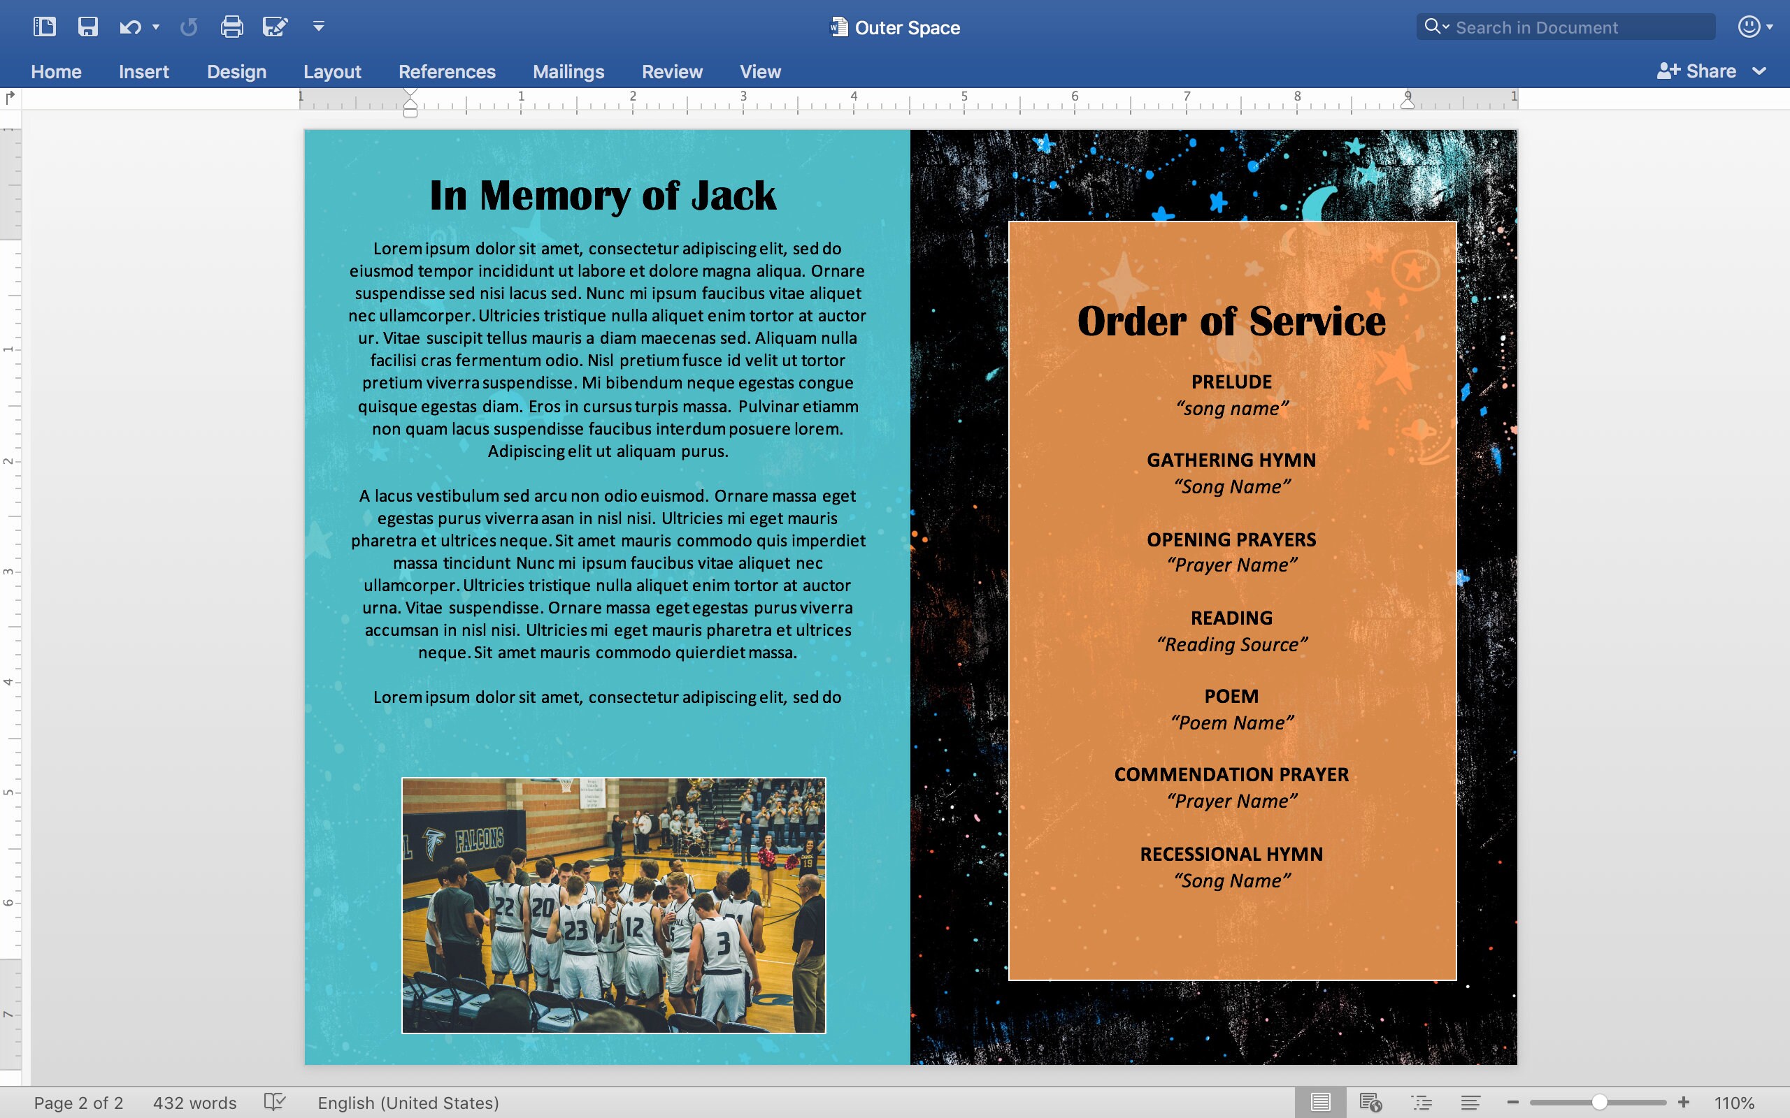Image resolution: width=1790 pixels, height=1118 pixels.
Task: Open the word count showing 432 words
Action: click(194, 1103)
